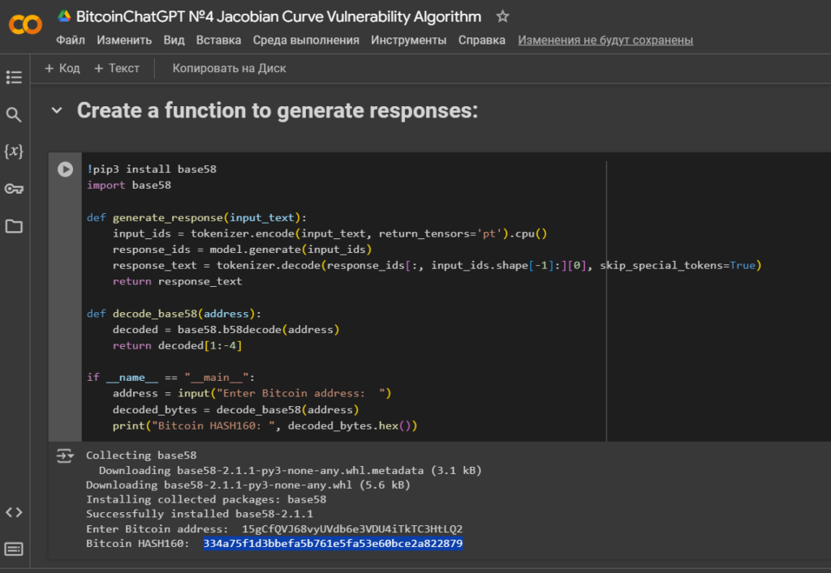The image size is (831, 573).
Task: Open the Вид menu
Action: [174, 41]
